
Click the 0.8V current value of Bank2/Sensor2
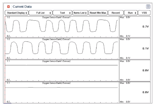[146, 92]
